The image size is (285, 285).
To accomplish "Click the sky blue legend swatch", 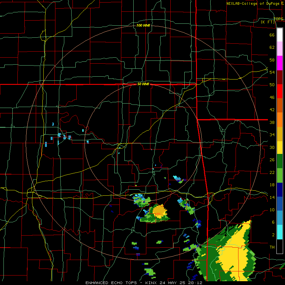I will point(280,218).
